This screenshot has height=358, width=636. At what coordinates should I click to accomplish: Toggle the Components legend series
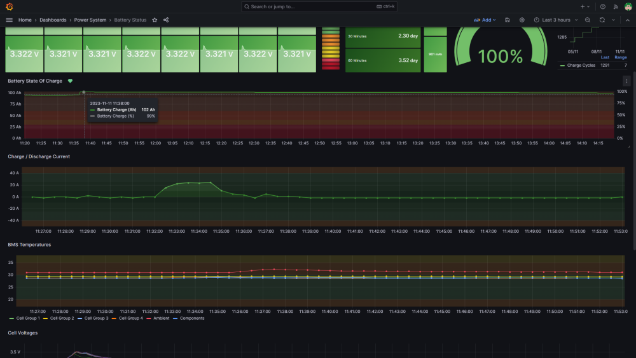(191, 318)
